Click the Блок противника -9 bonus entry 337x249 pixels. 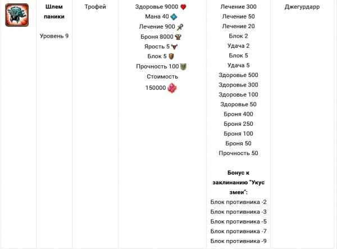pos(239,241)
